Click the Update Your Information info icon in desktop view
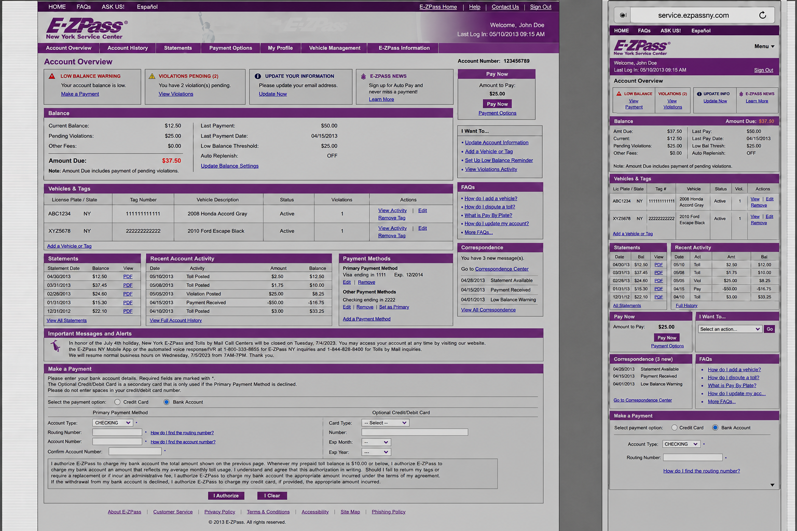This screenshot has height=531, width=797. coord(258,76)
